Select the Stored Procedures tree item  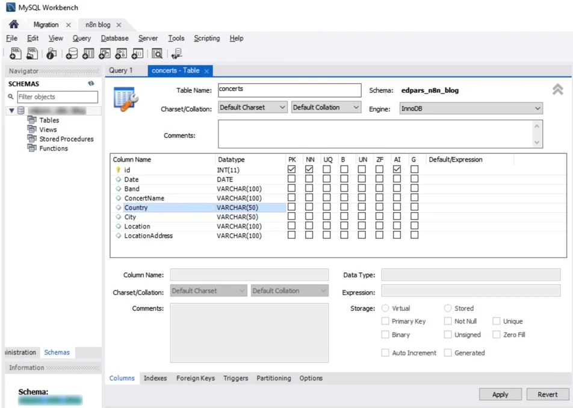(66, 139)
